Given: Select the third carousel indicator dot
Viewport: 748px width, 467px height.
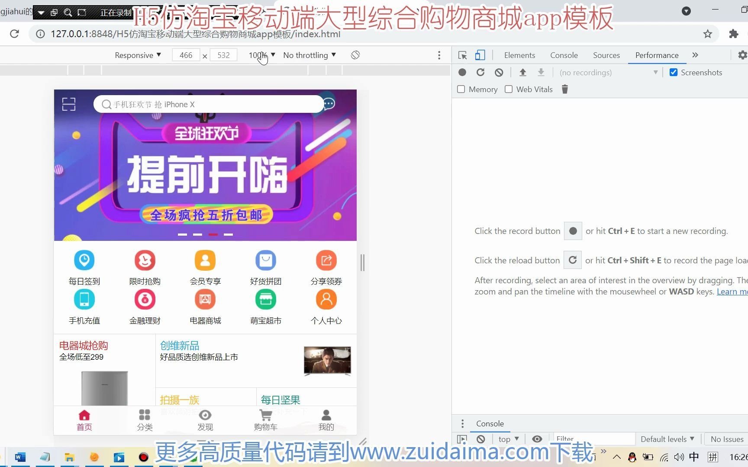Looking at the screenshot, I should click(x=213, y=234).
